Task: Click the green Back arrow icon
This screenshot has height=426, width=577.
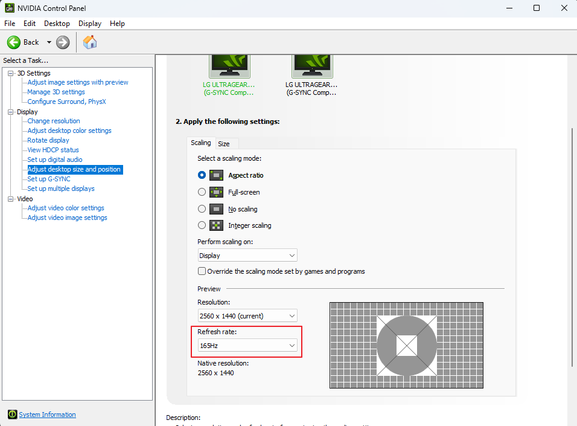Action: 14,42
